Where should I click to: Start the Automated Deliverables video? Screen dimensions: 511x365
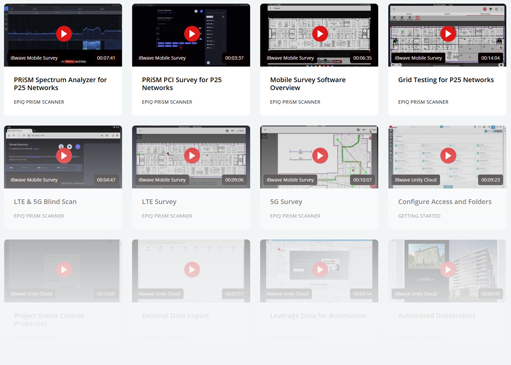[448, 269]
